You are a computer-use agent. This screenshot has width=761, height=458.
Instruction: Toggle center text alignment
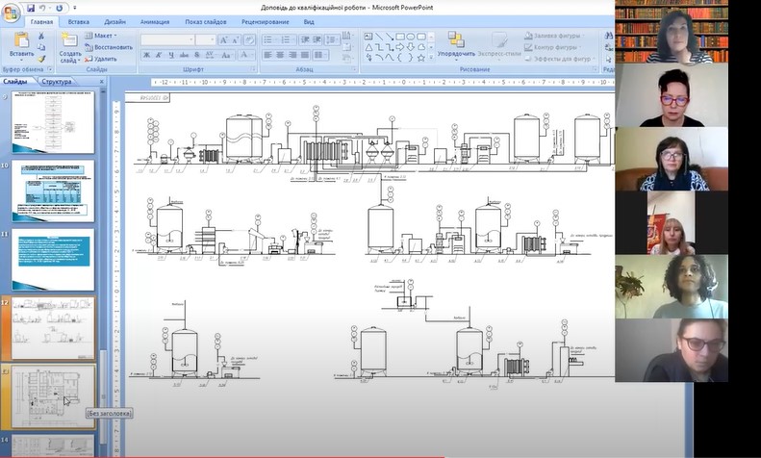(279, 56)
